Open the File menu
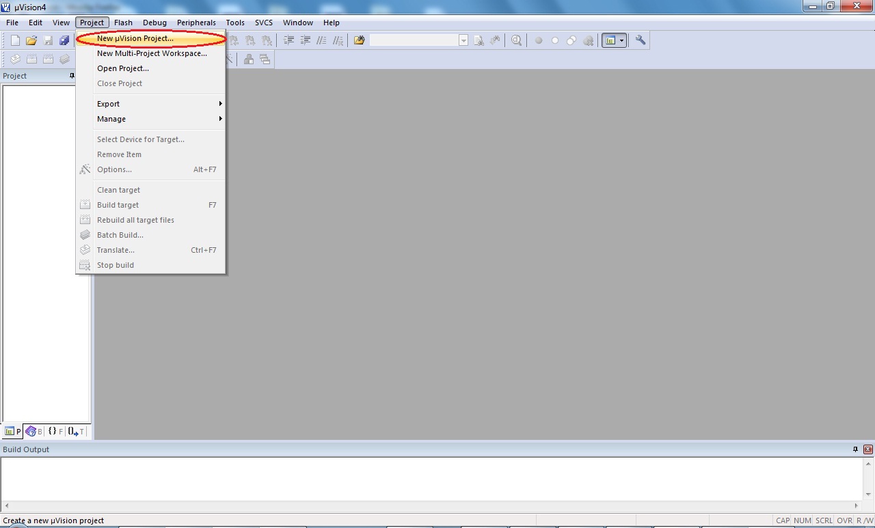875x528 pixels. pos(12,23)
